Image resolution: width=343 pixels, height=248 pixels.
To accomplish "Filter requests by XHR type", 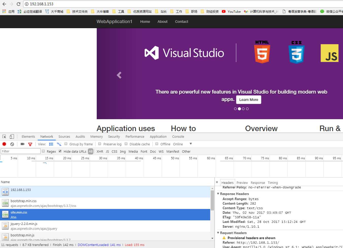I will pos(100,151).
